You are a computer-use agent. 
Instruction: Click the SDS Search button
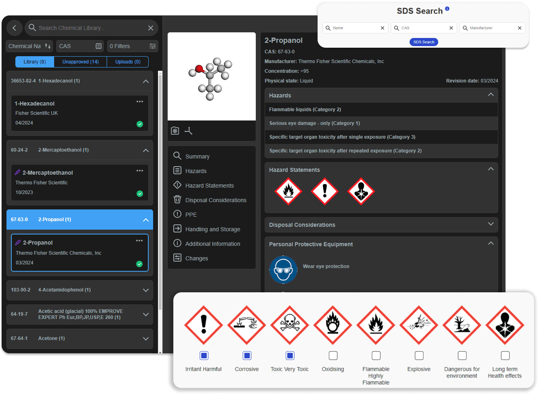click(423, 42)
